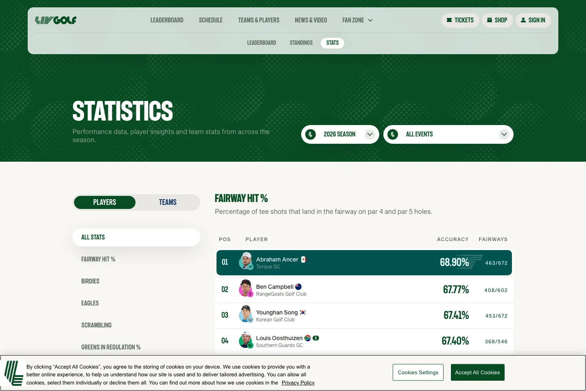The height and width of the screenshot is (391, 586).
Task: Click the Abraham Ancer player name
Action: click(277, 259)
